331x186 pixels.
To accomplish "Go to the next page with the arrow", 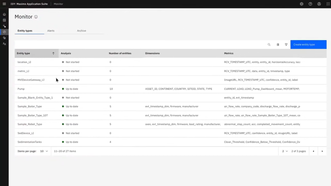I will [322, 151].
